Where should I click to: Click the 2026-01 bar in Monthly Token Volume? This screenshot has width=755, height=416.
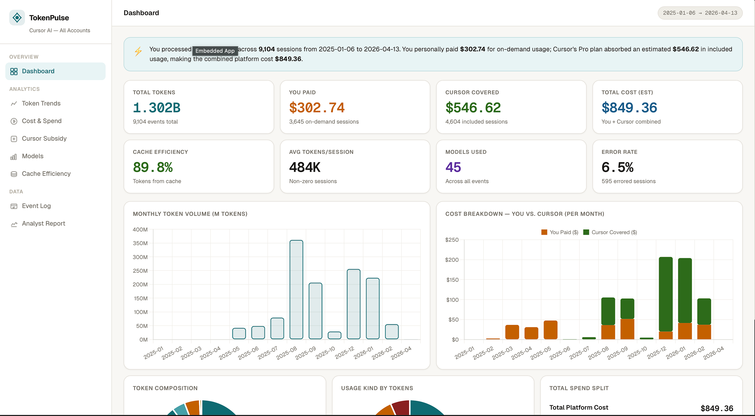pyautogui.click(x=373, y=309)
